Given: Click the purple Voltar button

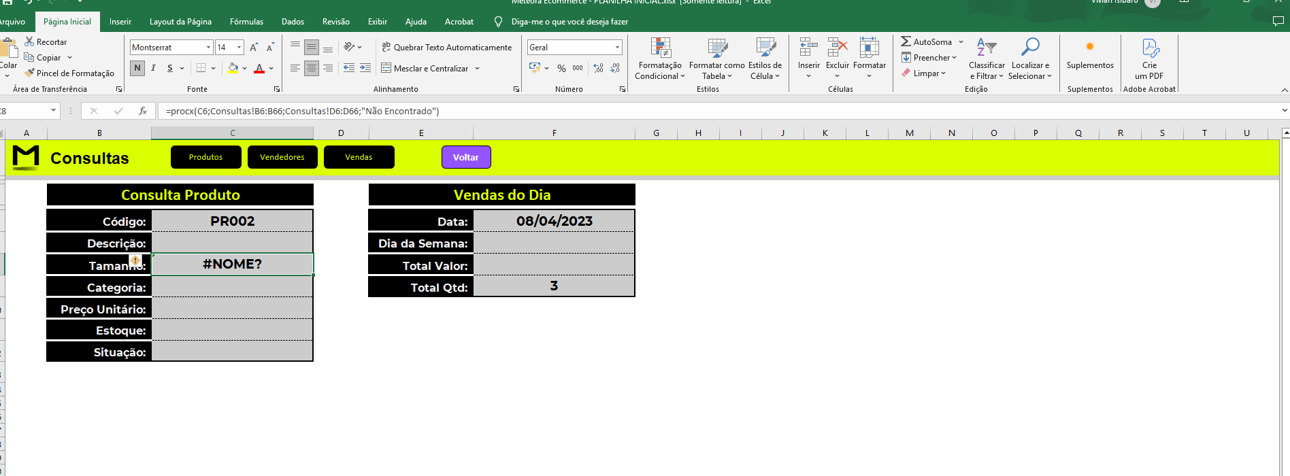Looking at the screenshot, I should (x=466, y=157).
